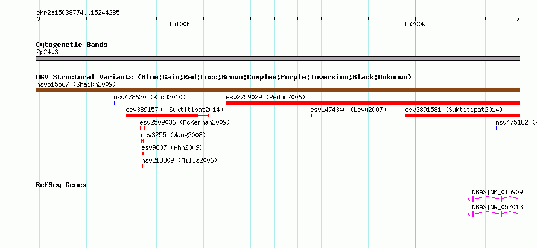
Task: Click the red esv2759029 loss bar
Action: tap(373, 103)
